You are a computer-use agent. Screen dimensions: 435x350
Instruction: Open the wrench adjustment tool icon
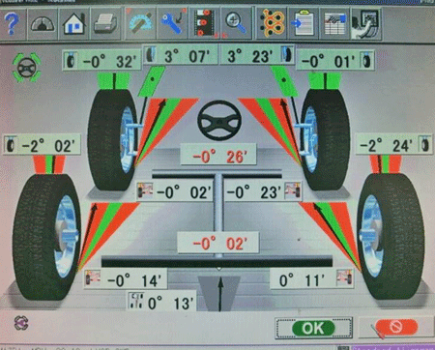(173, 24)
